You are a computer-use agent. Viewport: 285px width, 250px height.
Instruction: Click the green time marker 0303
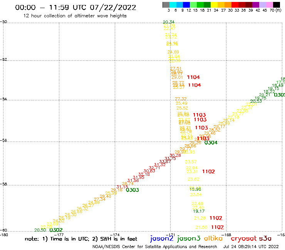click(x=132, y=190)
